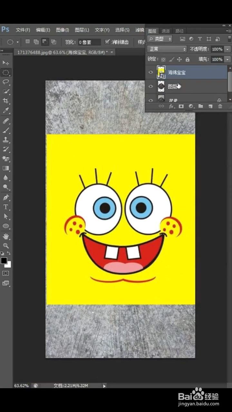Open the 文件(F) menu
The height and width of the screenshot is (412, 232).
tap(23, 30)
